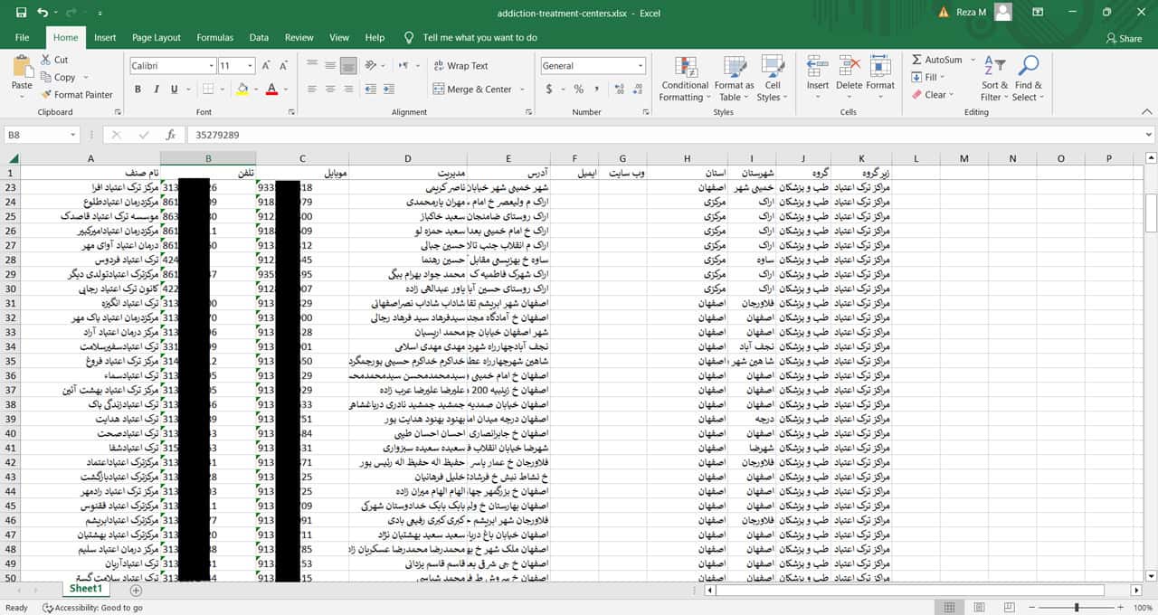Click the Accounting Number Format dollar icon
Image resolution: width=1158 pixels, height=615 pixels.
549,90
